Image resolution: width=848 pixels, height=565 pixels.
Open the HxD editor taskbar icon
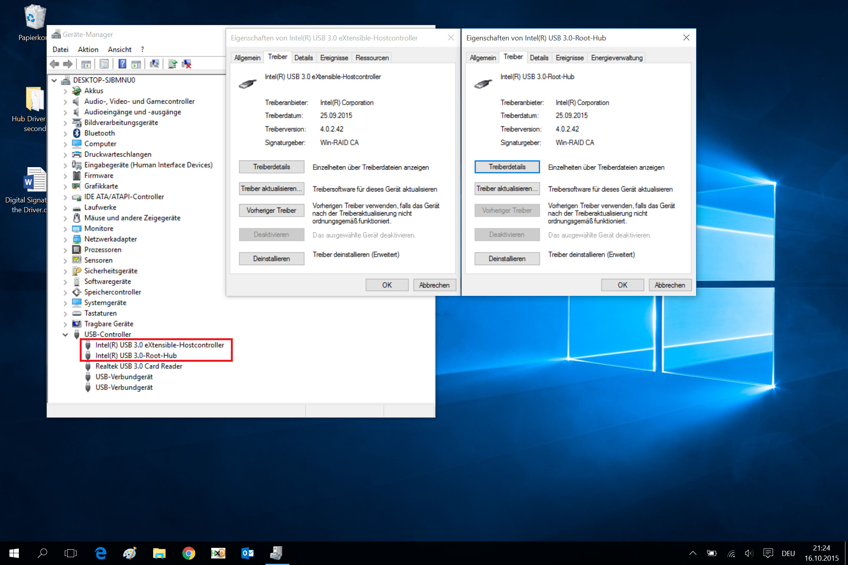(x=218, y=553)
